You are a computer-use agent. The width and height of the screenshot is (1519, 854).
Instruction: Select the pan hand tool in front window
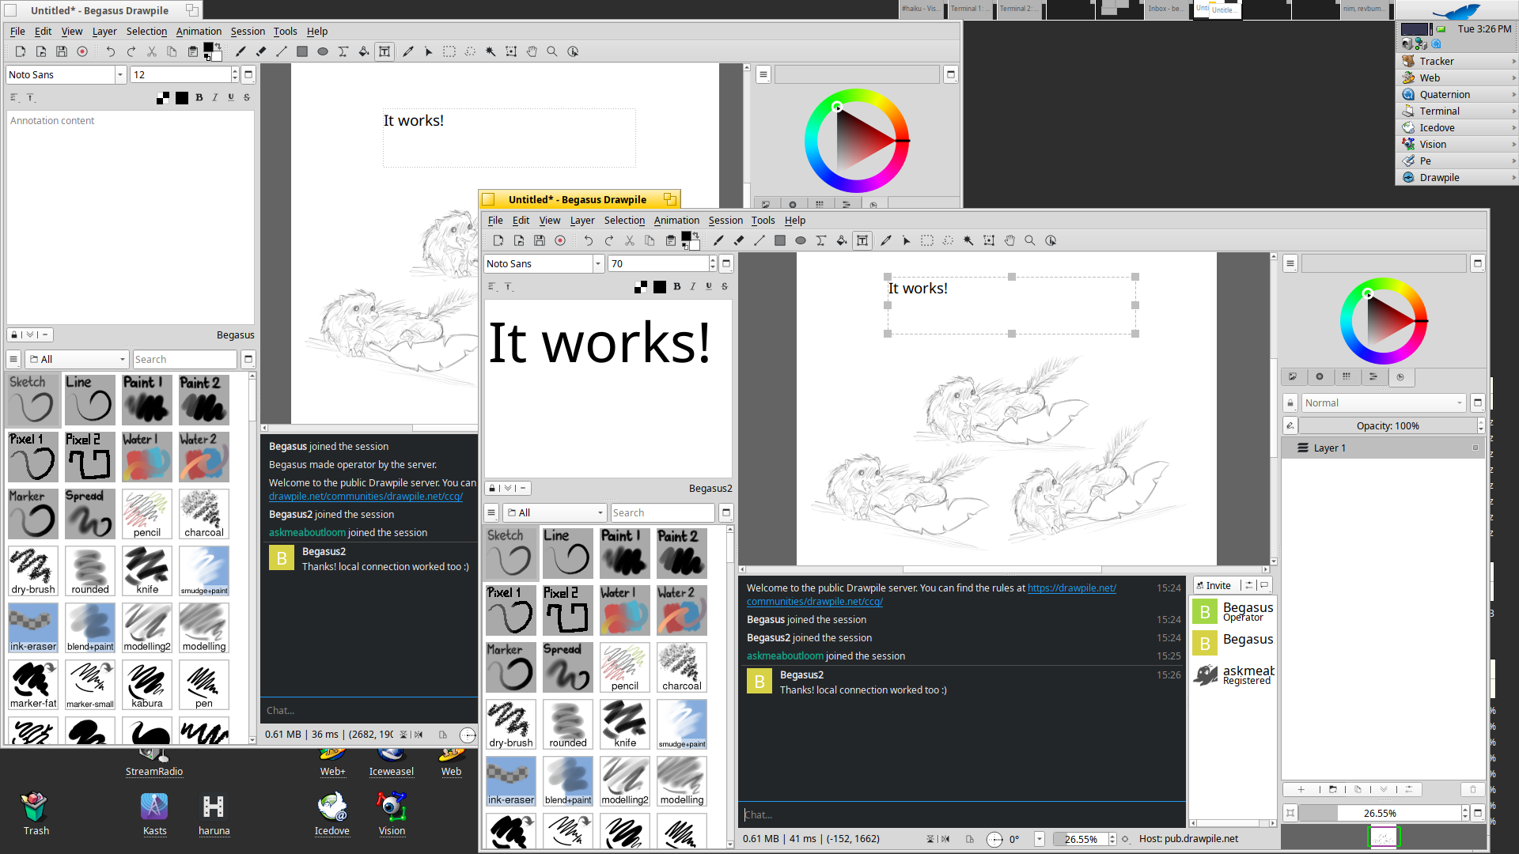1010,240
